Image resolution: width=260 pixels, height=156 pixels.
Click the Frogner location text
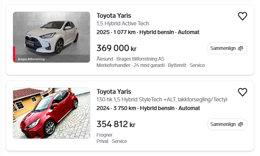105,135
